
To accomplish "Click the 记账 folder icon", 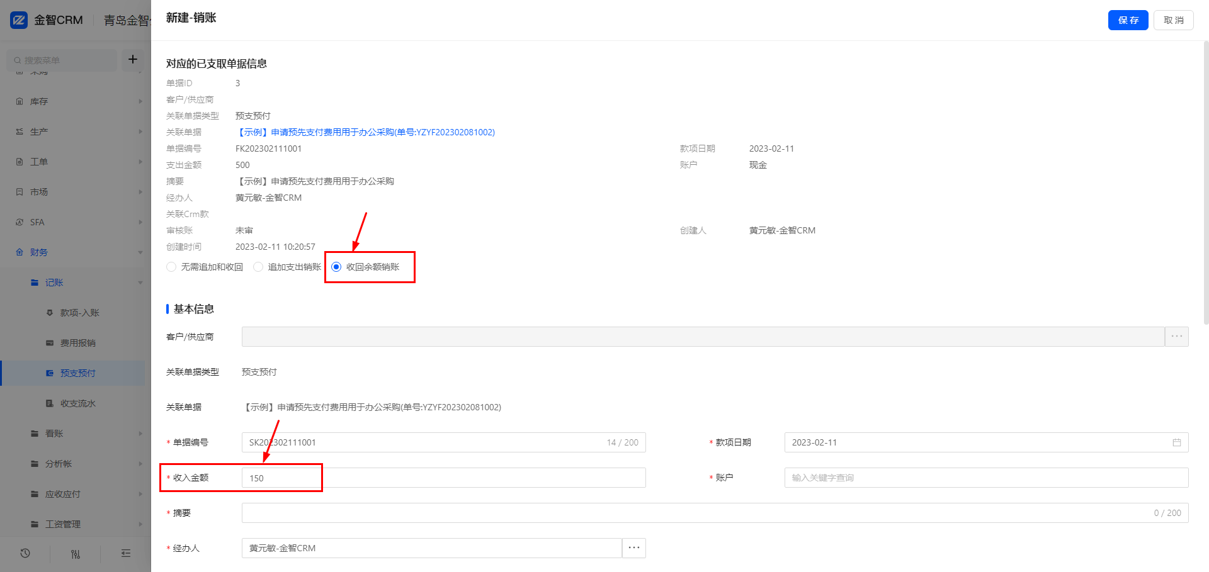I will point(35,283).
